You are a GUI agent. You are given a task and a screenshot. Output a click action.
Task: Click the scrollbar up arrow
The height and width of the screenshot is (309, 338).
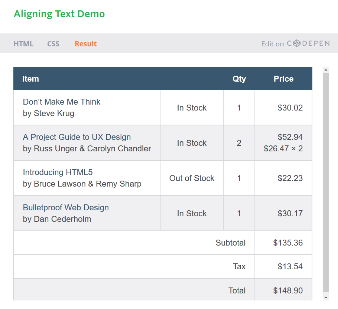click(326, 70)
